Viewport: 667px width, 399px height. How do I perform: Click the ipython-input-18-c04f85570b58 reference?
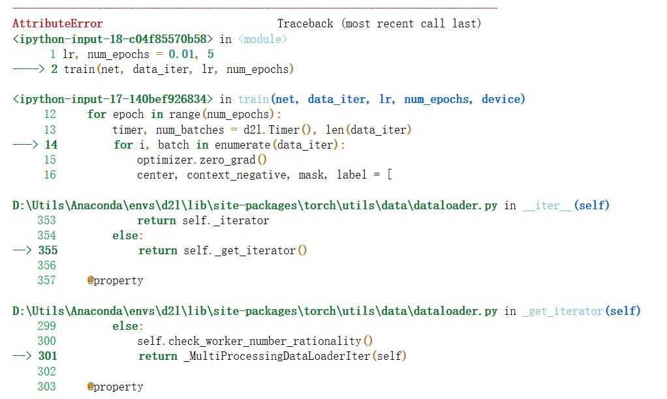113,39
